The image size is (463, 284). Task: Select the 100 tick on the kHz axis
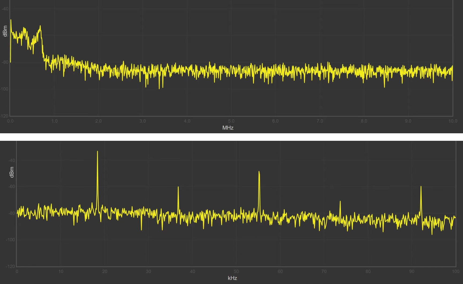[456, 271]
